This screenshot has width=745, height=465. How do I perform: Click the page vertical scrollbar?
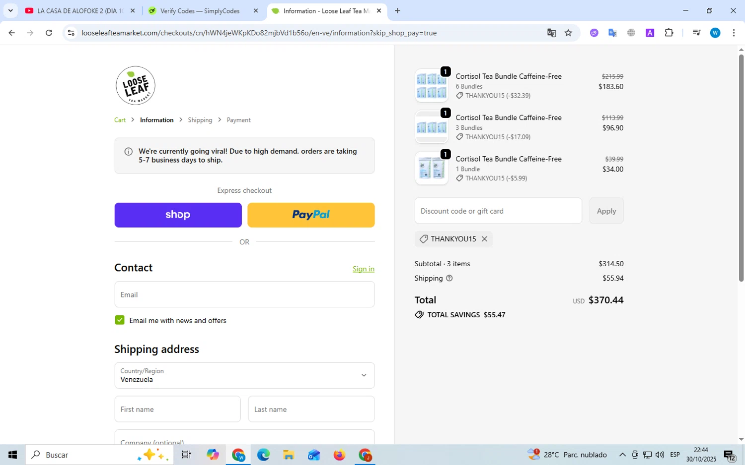pos(741,168)
